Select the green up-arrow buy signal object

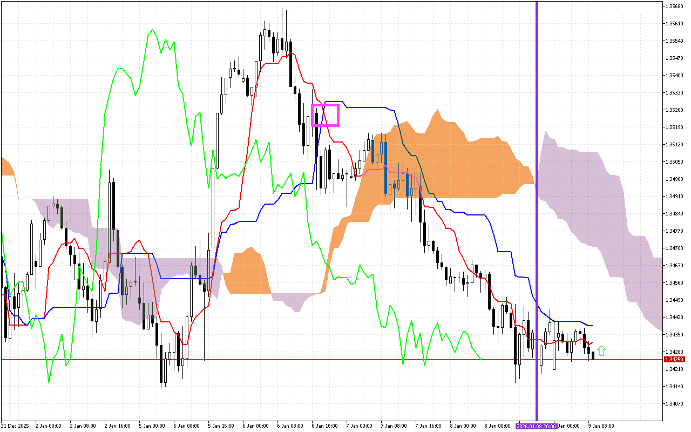[602, 350]
